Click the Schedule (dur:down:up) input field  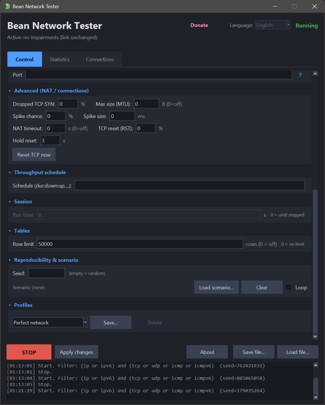190,185
